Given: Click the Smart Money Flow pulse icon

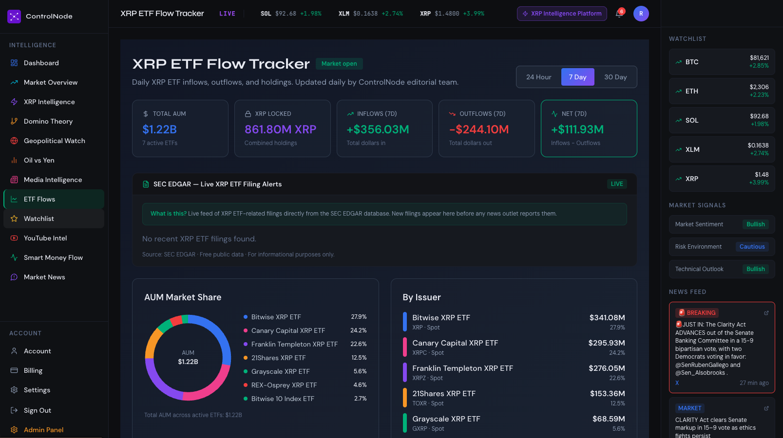Looking at the screenshot, I should [x=14, y=257].
